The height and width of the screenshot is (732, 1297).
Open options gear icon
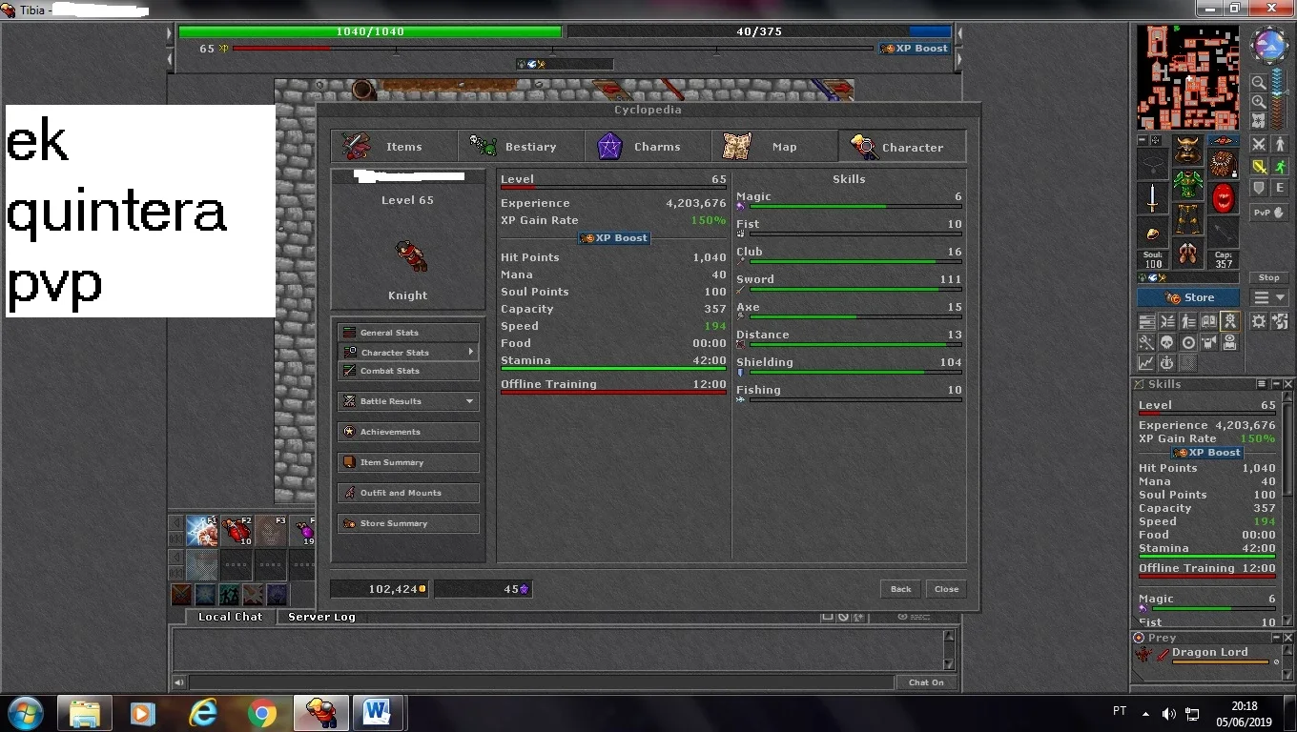[x=1259, y=321]
